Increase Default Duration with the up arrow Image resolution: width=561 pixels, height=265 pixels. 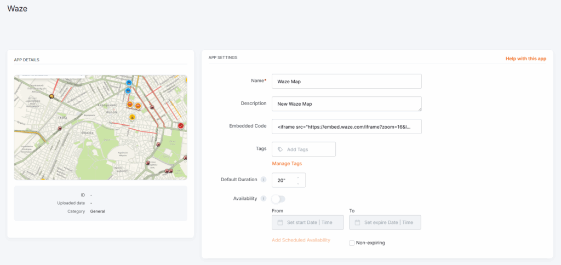pyautogui.click(x=298, y=177)
